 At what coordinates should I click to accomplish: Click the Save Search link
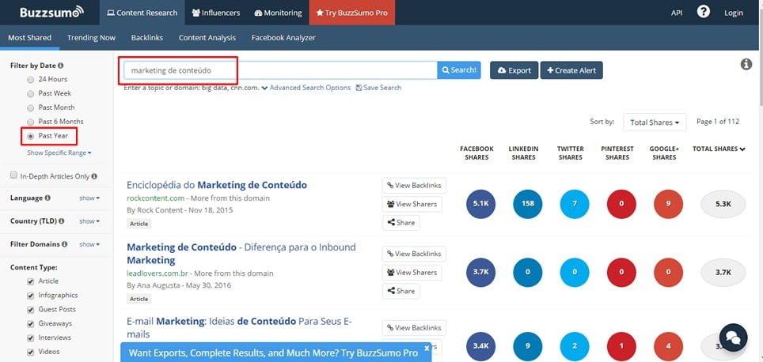click(378, 88)
